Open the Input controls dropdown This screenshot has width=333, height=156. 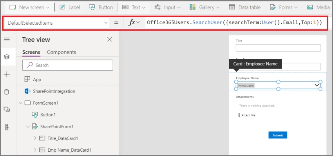[x=167, y=7]
